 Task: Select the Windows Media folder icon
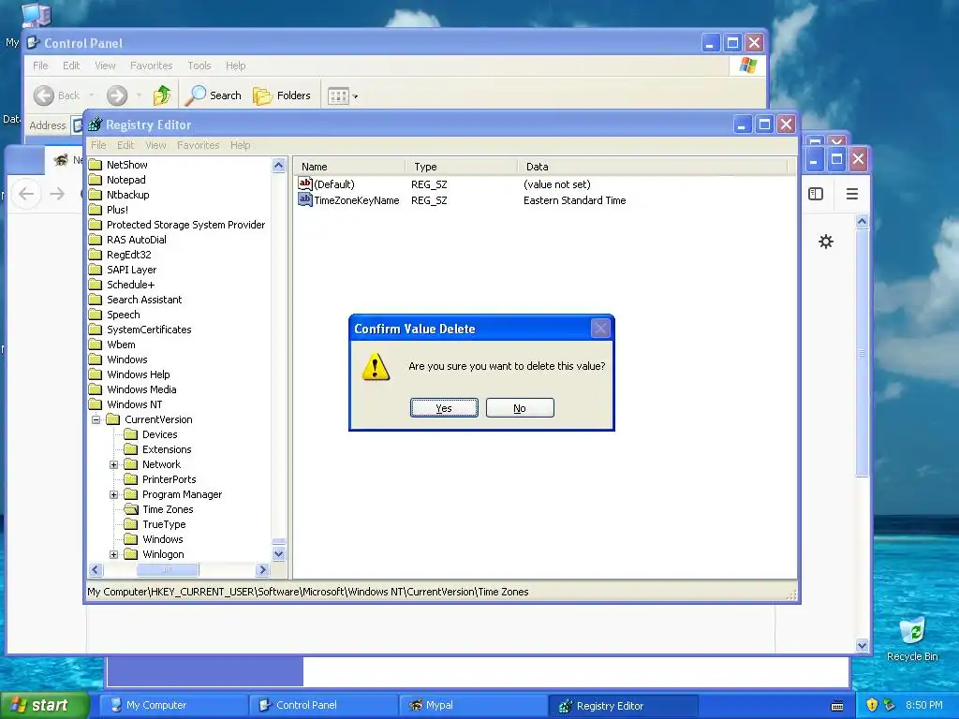[x=95, y=389]
